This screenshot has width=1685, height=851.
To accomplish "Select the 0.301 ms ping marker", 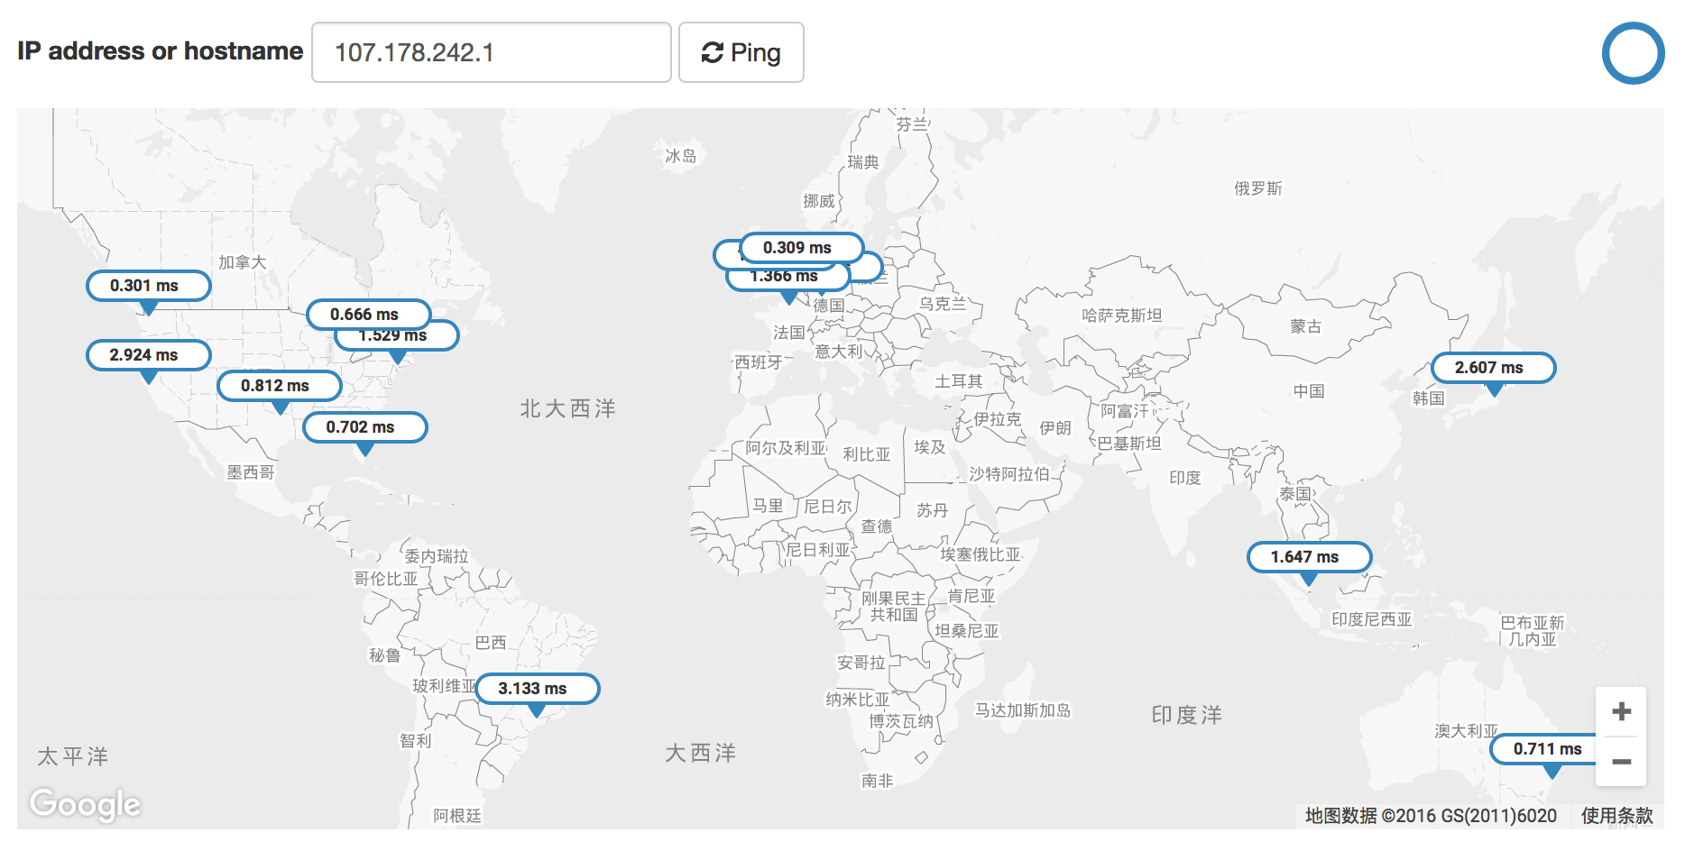I will [149, 286].
